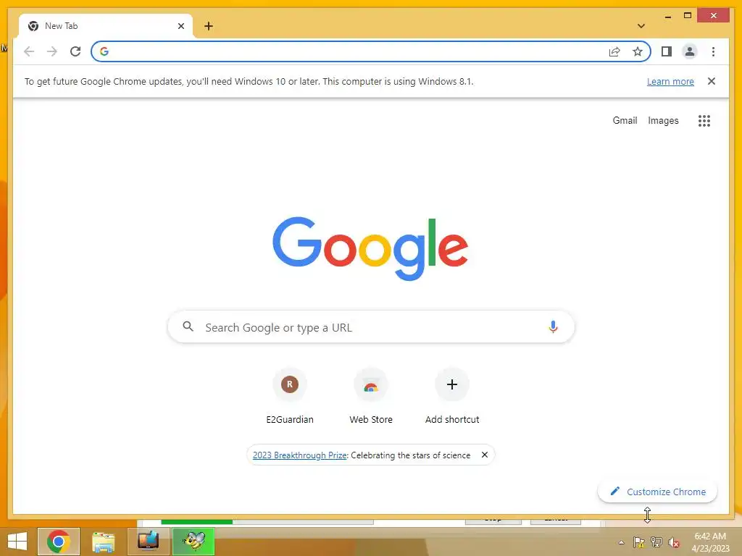This screenshot has height=556, width=742.
Task: Open the 2023 Breakthrough Prize link
Action: tap(300, 455)
